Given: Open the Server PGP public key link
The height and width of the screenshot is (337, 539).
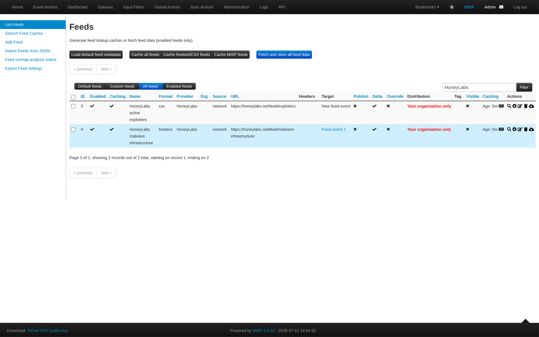Looking at the screenshot, I should pos(47,331).
